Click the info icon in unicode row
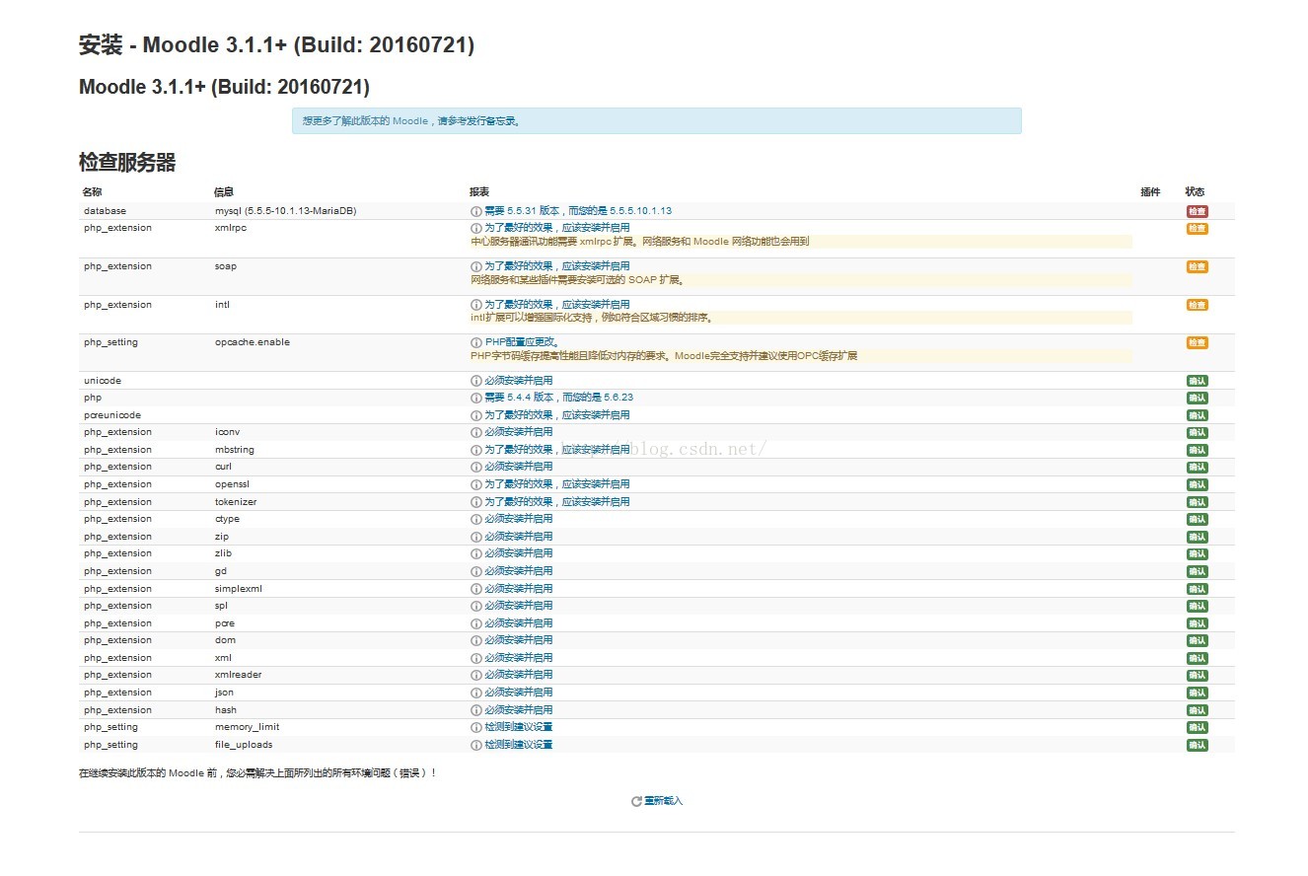The width and height of the screenshot is (1308, 876). 476,381
